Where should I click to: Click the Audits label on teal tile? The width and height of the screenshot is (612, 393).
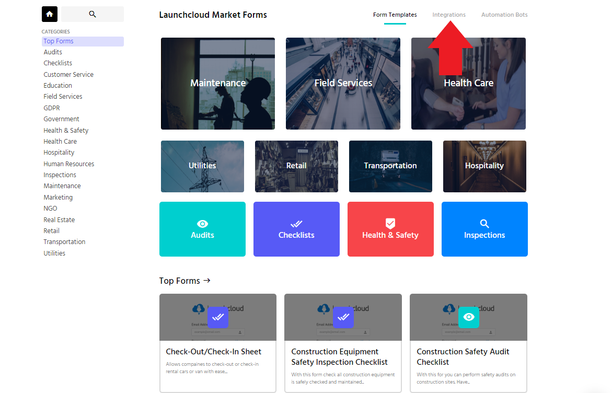click(x=203, y=235)
